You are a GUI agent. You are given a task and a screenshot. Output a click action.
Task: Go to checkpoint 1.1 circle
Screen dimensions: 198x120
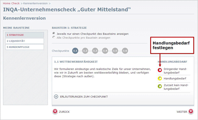(75, 51)
